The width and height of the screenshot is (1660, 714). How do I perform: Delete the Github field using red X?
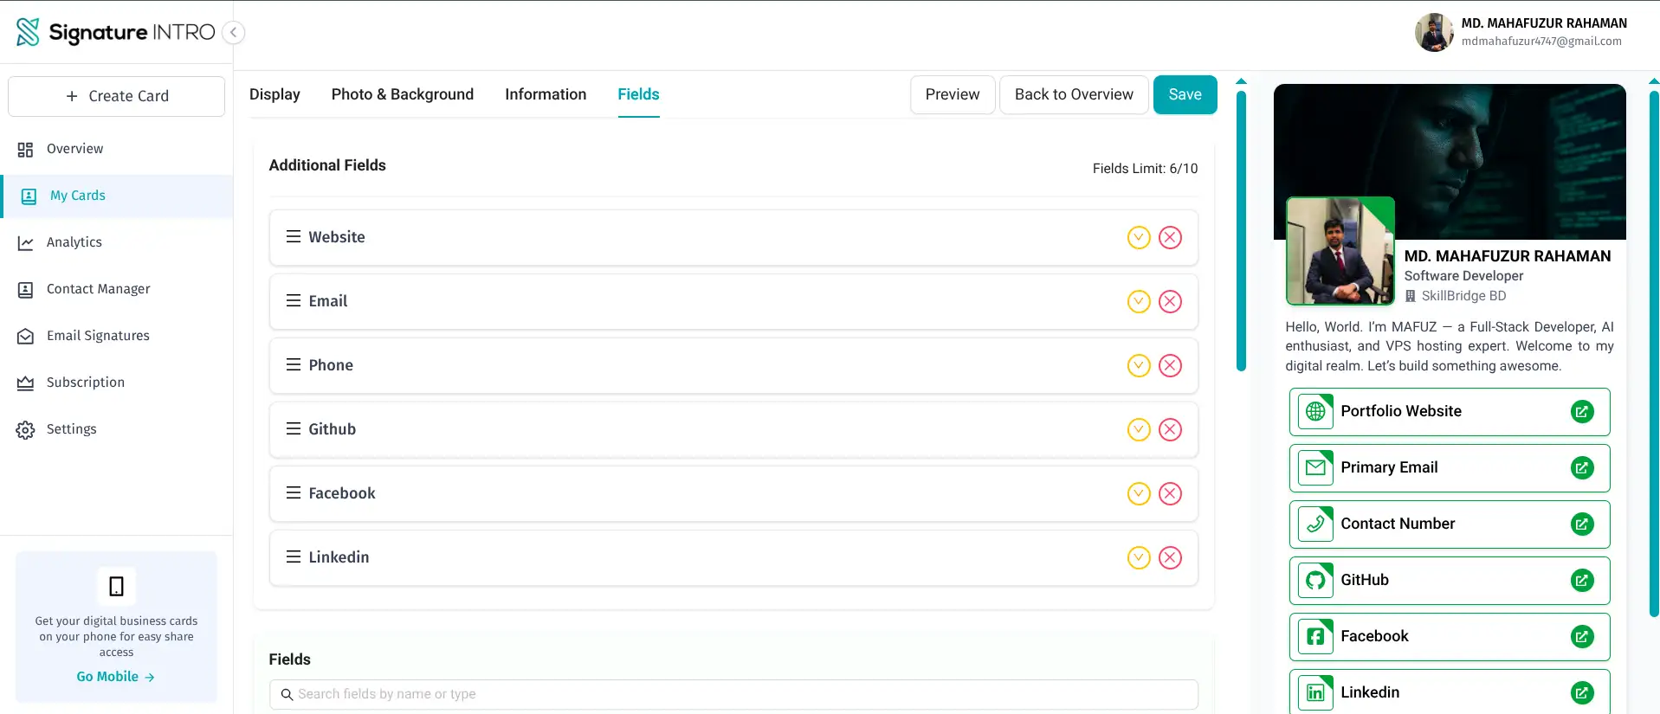click(x=1170, y=429)
